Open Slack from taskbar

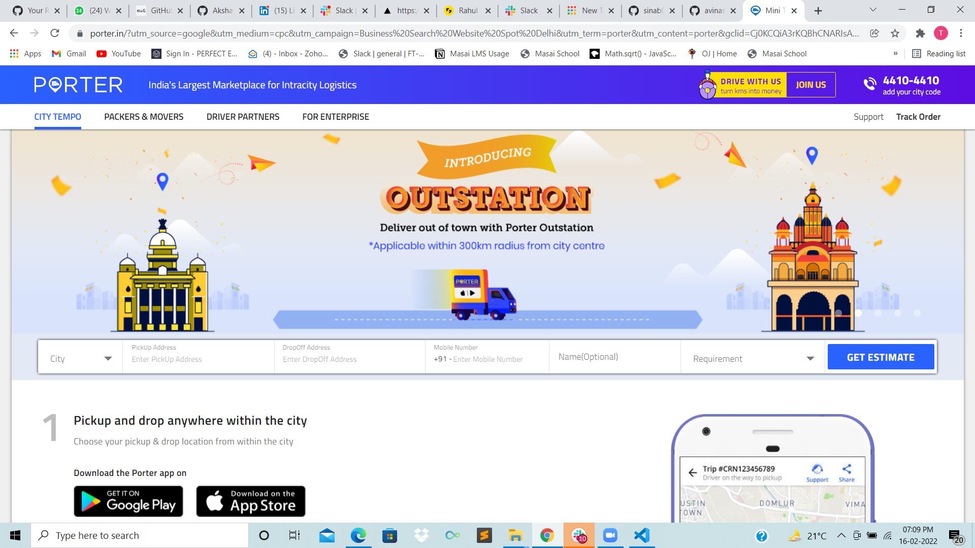[579, 535]
